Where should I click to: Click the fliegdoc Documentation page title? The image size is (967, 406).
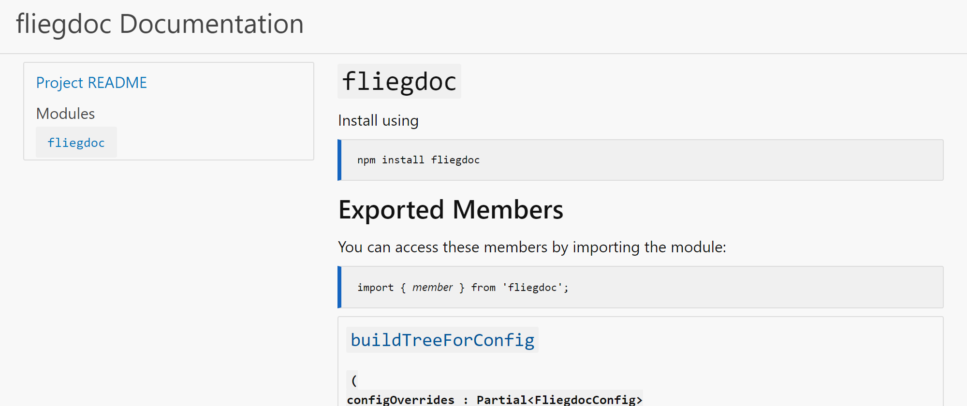(x=160, y=24)
